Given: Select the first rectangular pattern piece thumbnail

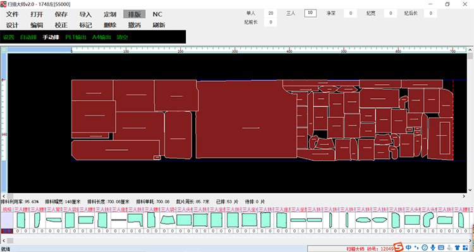Looking at the screenshot, I should pyautogui.click(x=21, y=220).
